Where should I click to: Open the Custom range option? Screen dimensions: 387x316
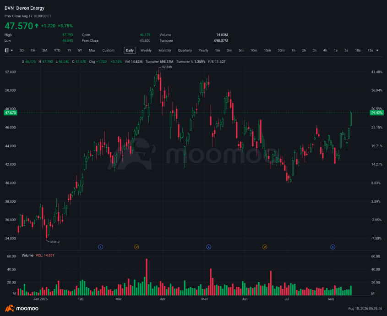(x=109, y=50)
